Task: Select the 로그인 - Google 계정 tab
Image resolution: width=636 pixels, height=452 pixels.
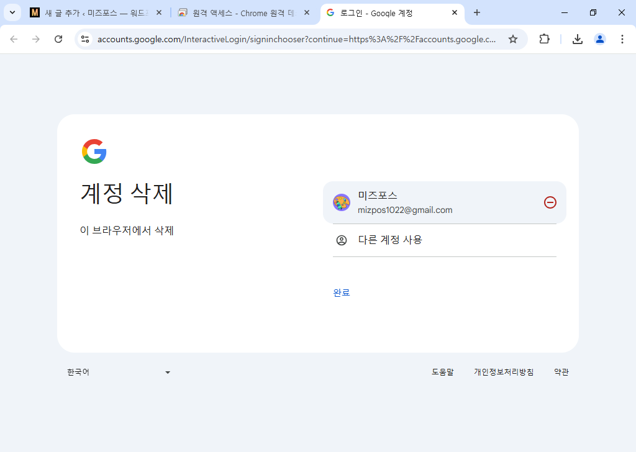Action: 392,13
